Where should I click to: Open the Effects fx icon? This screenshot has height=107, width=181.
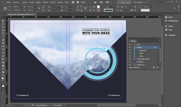(x=126, y=7)
